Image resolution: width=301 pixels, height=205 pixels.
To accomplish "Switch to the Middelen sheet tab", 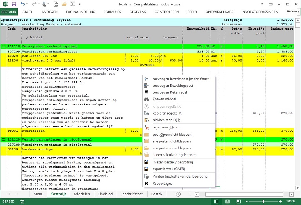I will pyautogui.click(x=81, y=194).
